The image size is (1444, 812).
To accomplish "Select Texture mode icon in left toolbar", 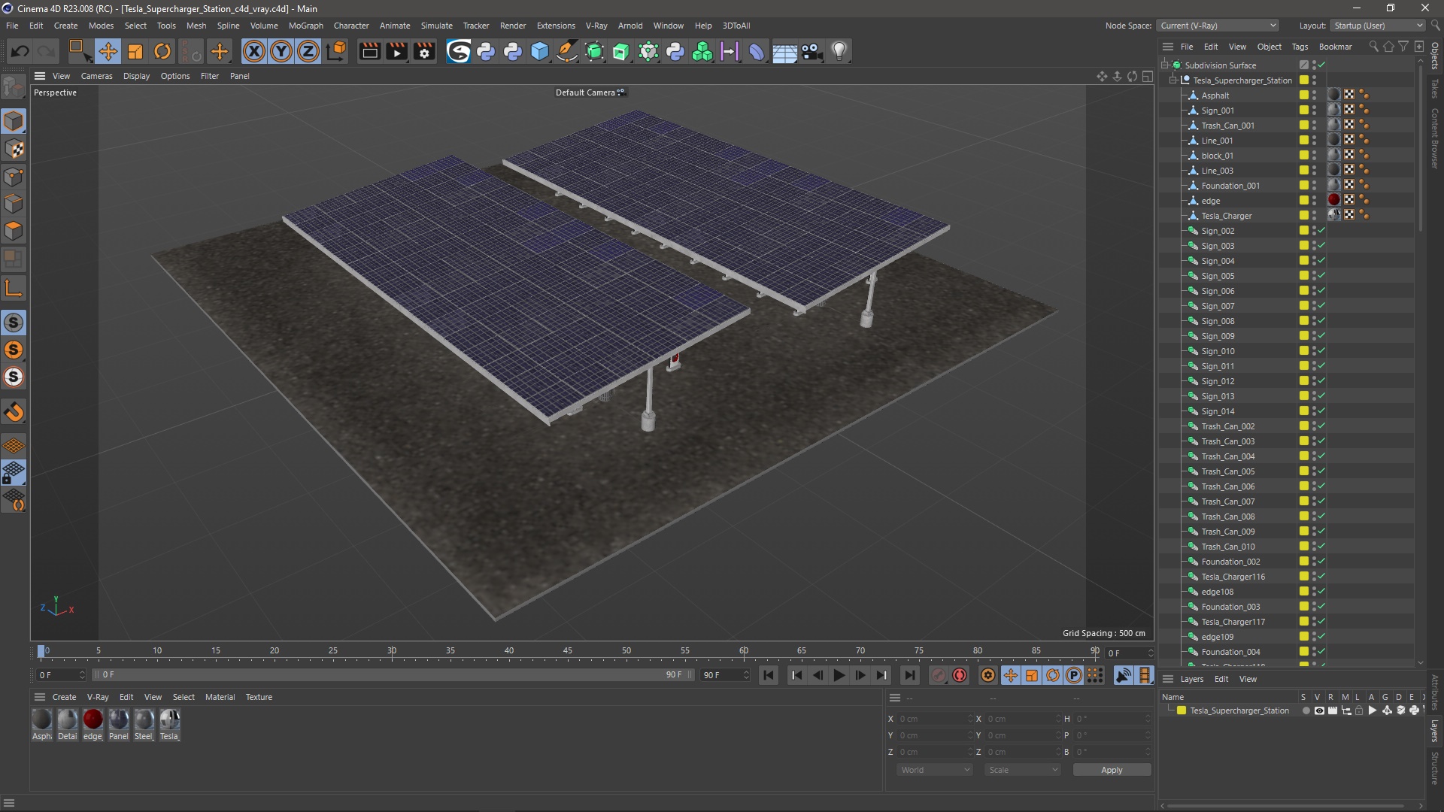I will (14, 149).
